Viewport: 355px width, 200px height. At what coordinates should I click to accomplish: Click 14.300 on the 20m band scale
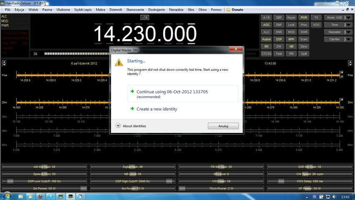tap(293, 107)
